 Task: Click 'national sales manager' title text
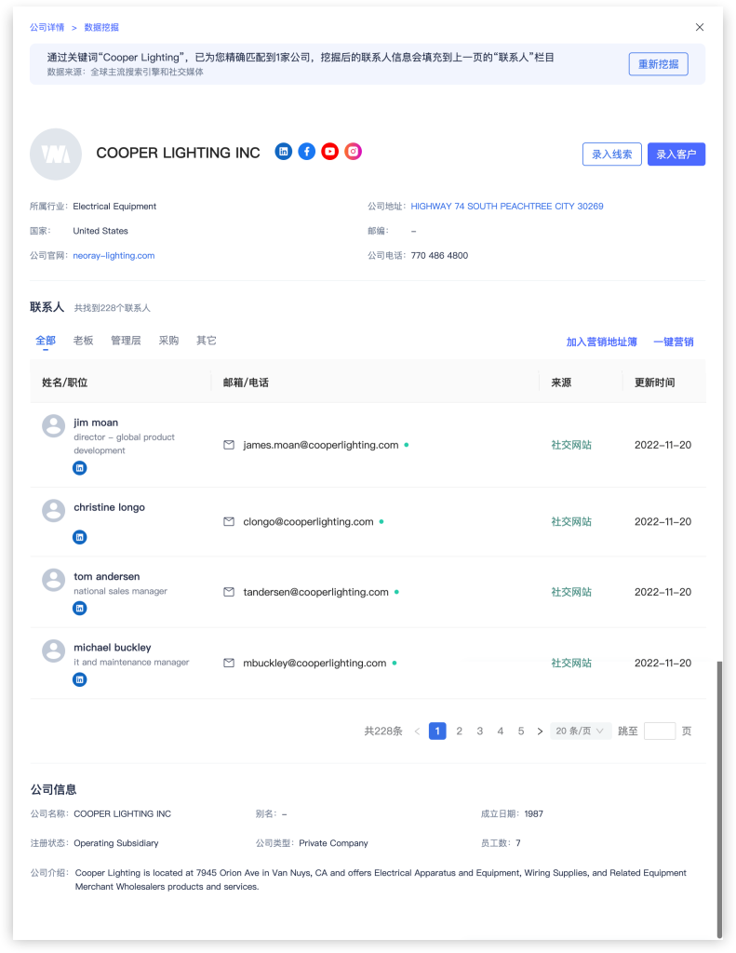pyautogui.click(x=120, y=591)
